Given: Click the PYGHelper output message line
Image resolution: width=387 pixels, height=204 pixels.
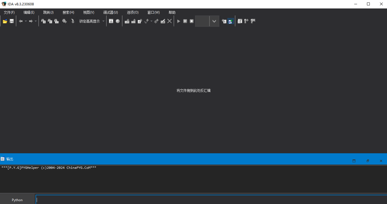Looking at the screenshot, I should coord(49,168).
